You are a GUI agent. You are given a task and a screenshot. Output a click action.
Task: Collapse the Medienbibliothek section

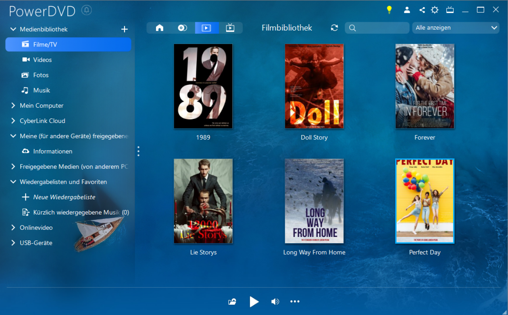pyautogui.click(x=13, y=29)
